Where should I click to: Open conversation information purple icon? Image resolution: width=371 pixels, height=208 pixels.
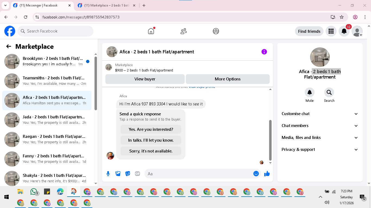pyautogui.click(x=264, y=52)
